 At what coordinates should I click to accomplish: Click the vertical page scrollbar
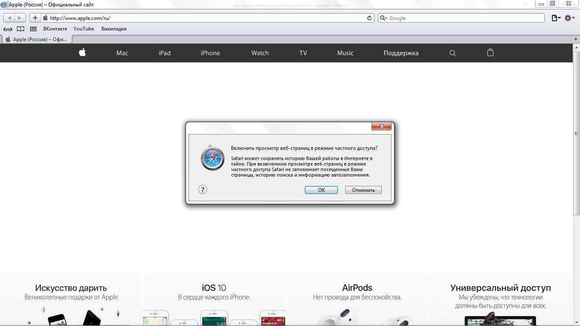(x=576, y=133)
